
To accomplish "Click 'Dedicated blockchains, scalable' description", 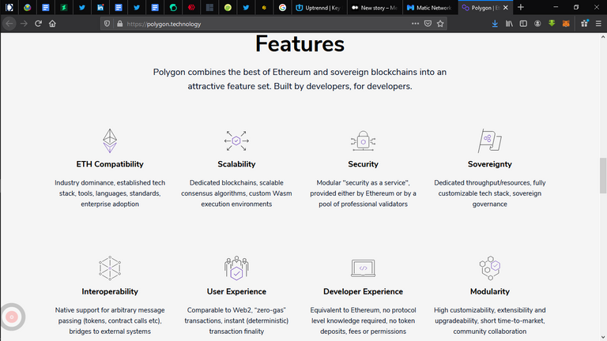I will 236,193.
